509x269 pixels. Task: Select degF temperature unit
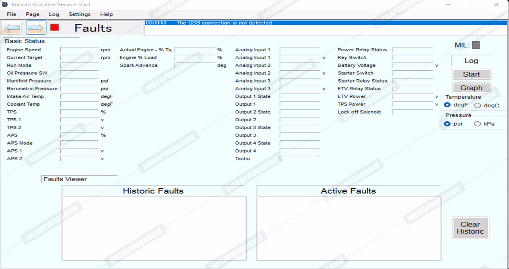(x=448, y=105)
